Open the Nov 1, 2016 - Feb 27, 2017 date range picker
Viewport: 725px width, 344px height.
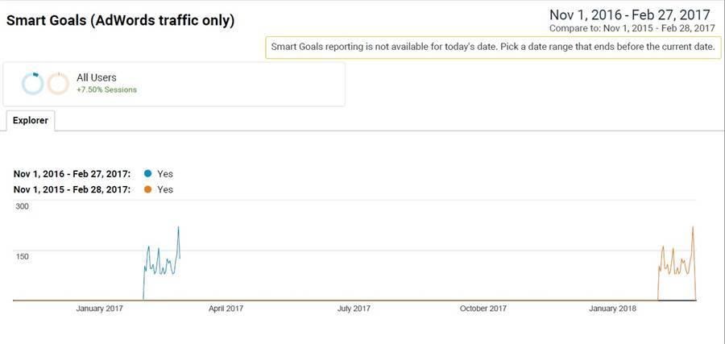[x=630, y=15]
